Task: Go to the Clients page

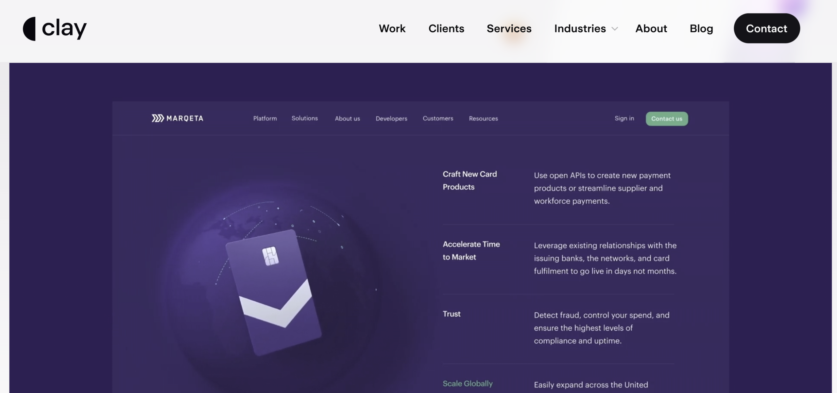Action: [x=446, y=29]
